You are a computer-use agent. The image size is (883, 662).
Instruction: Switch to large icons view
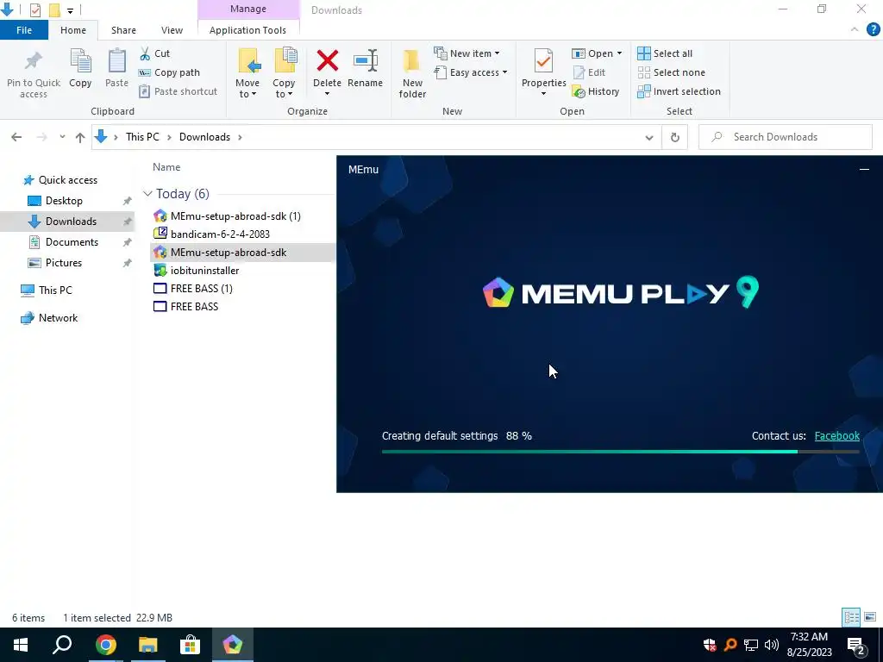(870, 617)
